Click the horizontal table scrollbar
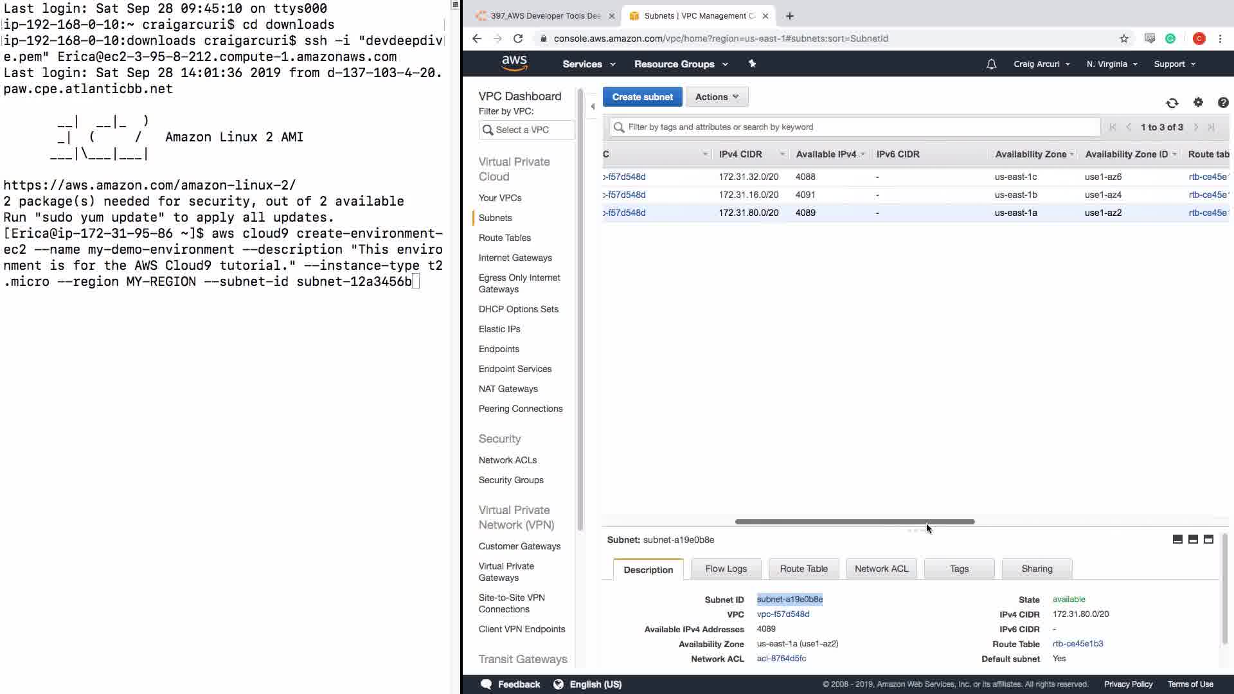Screen dimensions: 1234x694 tap(854, 522)
